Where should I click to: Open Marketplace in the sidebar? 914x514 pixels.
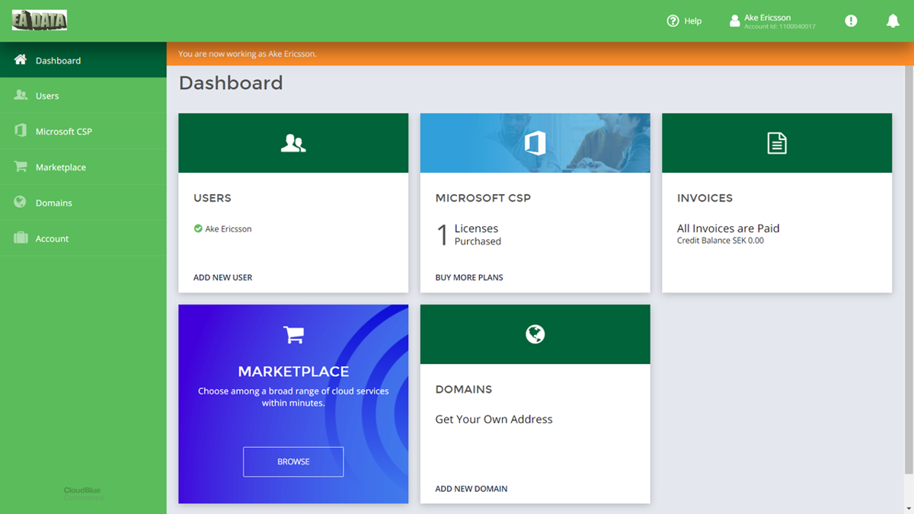coord(83,168)
